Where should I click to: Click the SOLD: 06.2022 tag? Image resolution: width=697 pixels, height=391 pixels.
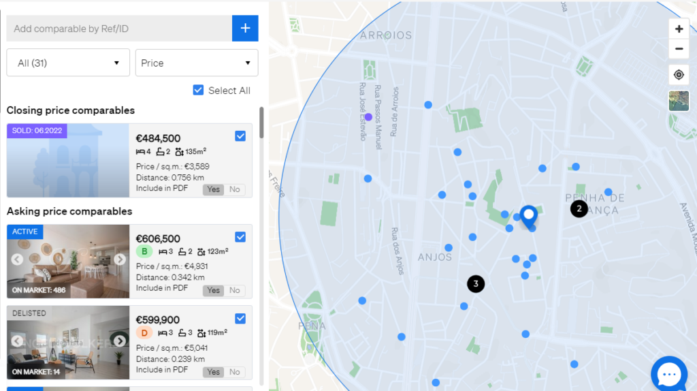point(37,131)
